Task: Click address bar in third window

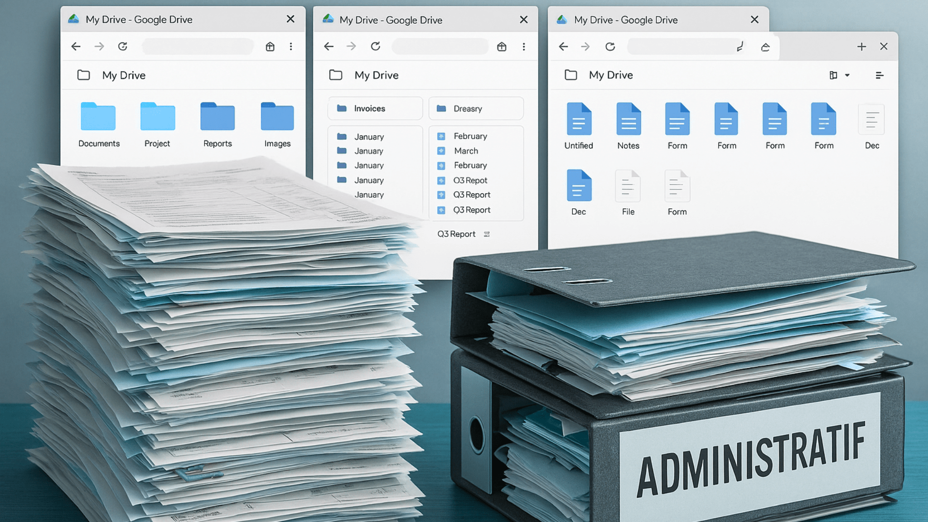Action: (681, 46)
